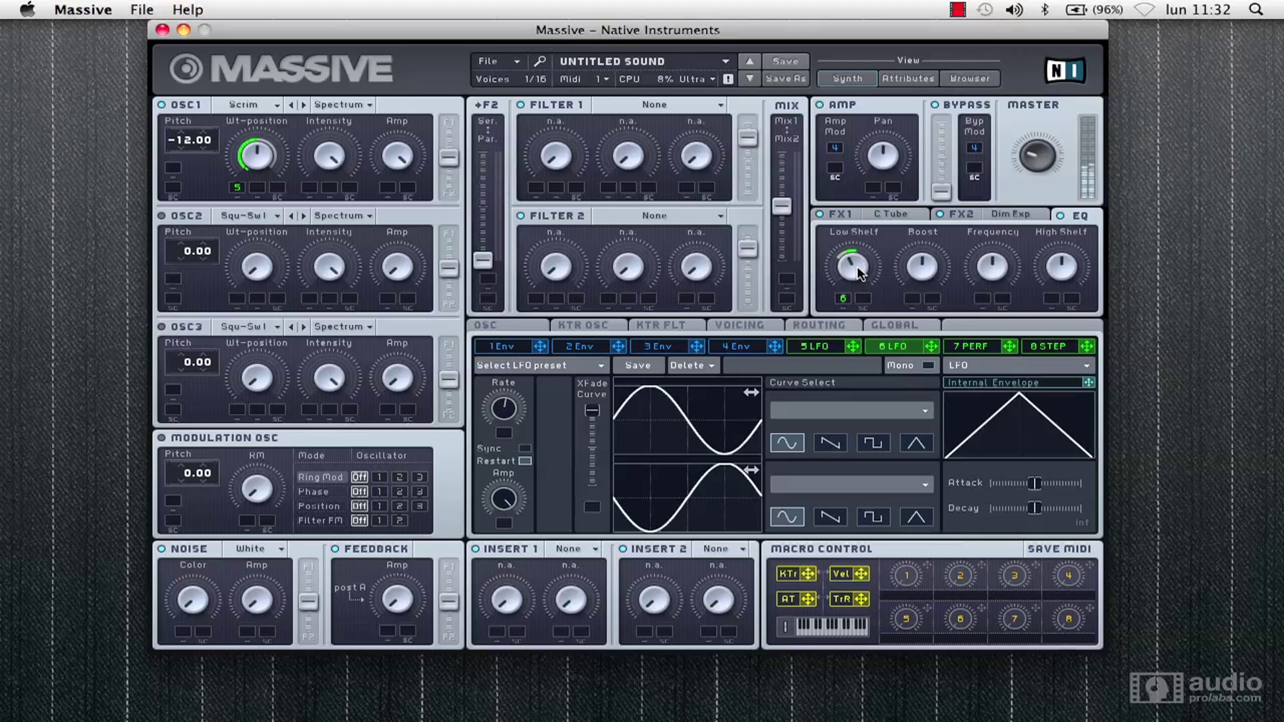Switch to the VOICING tab
The width and height of the screenshot is (1284, 722).
pos(739,325)
